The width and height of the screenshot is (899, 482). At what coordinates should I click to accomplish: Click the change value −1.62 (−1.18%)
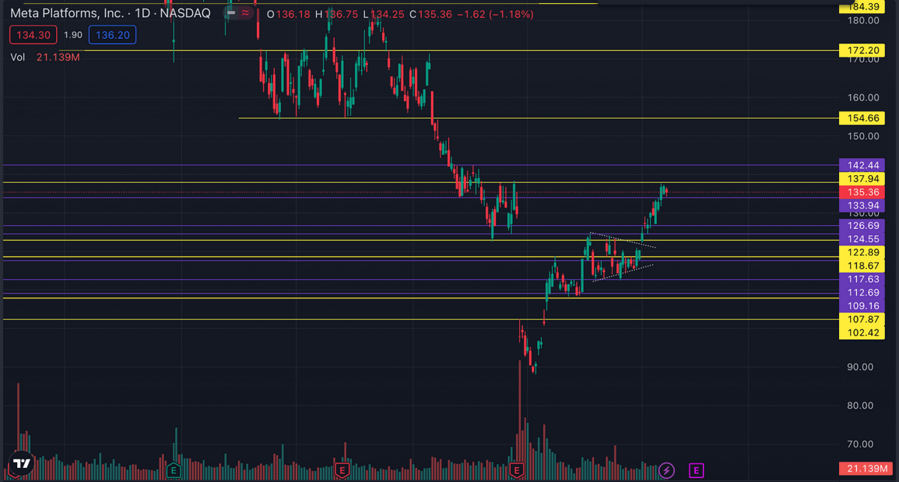pyautogui.click(x=495, y=14)
